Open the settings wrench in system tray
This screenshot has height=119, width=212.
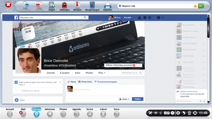pyautogui.click(x=150, y=113)
